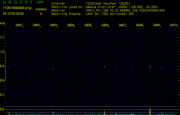This screenshot has height=115, width=180.
Task: Click the yellow meteor echo near 0403
Action: (x=53, y=69)
